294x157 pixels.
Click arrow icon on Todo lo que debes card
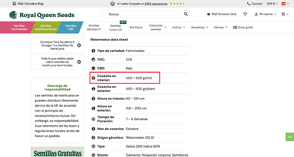[79, 62]
